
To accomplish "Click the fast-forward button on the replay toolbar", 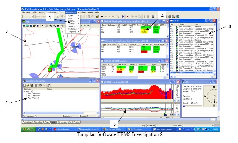I will pos(113,16).
